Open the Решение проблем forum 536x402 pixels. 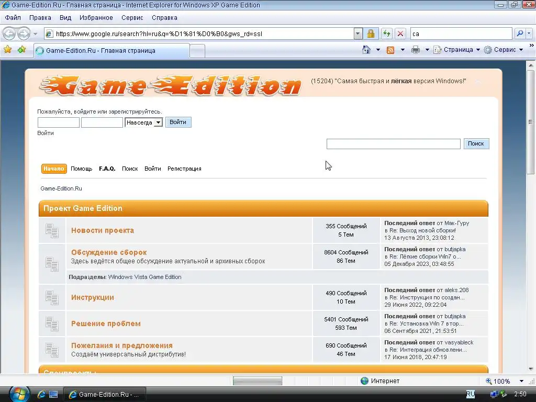click(x=106, y=323)
